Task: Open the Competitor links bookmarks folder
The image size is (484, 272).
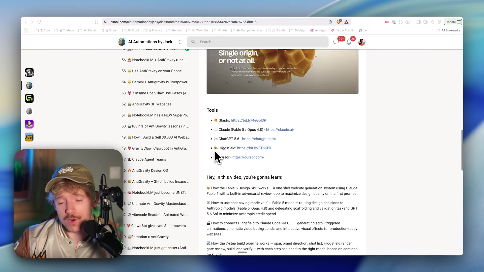Action: coord(247,30)
